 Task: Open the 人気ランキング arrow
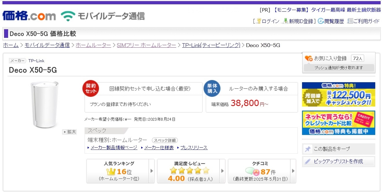coord(152,171)
